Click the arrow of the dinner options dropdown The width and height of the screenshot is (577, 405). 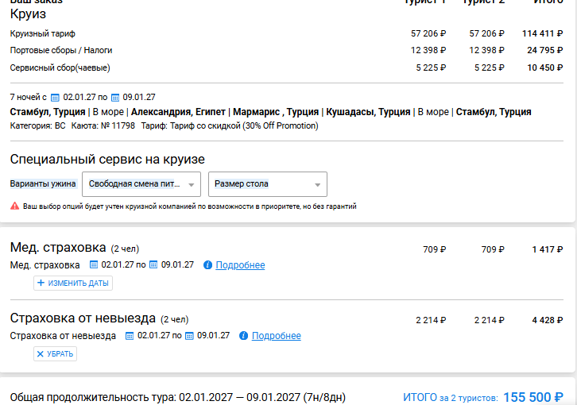tap(192, 185)
